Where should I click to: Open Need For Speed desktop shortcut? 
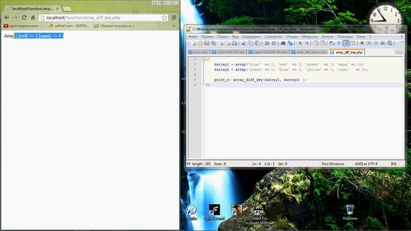point(258,215)
